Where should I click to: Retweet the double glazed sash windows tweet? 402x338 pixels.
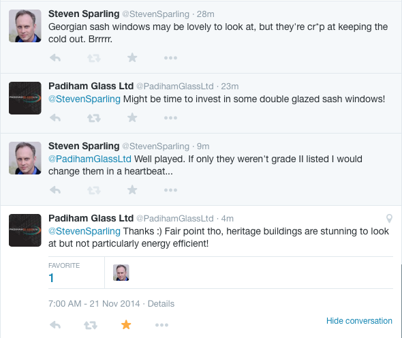[x=94, y=118]
